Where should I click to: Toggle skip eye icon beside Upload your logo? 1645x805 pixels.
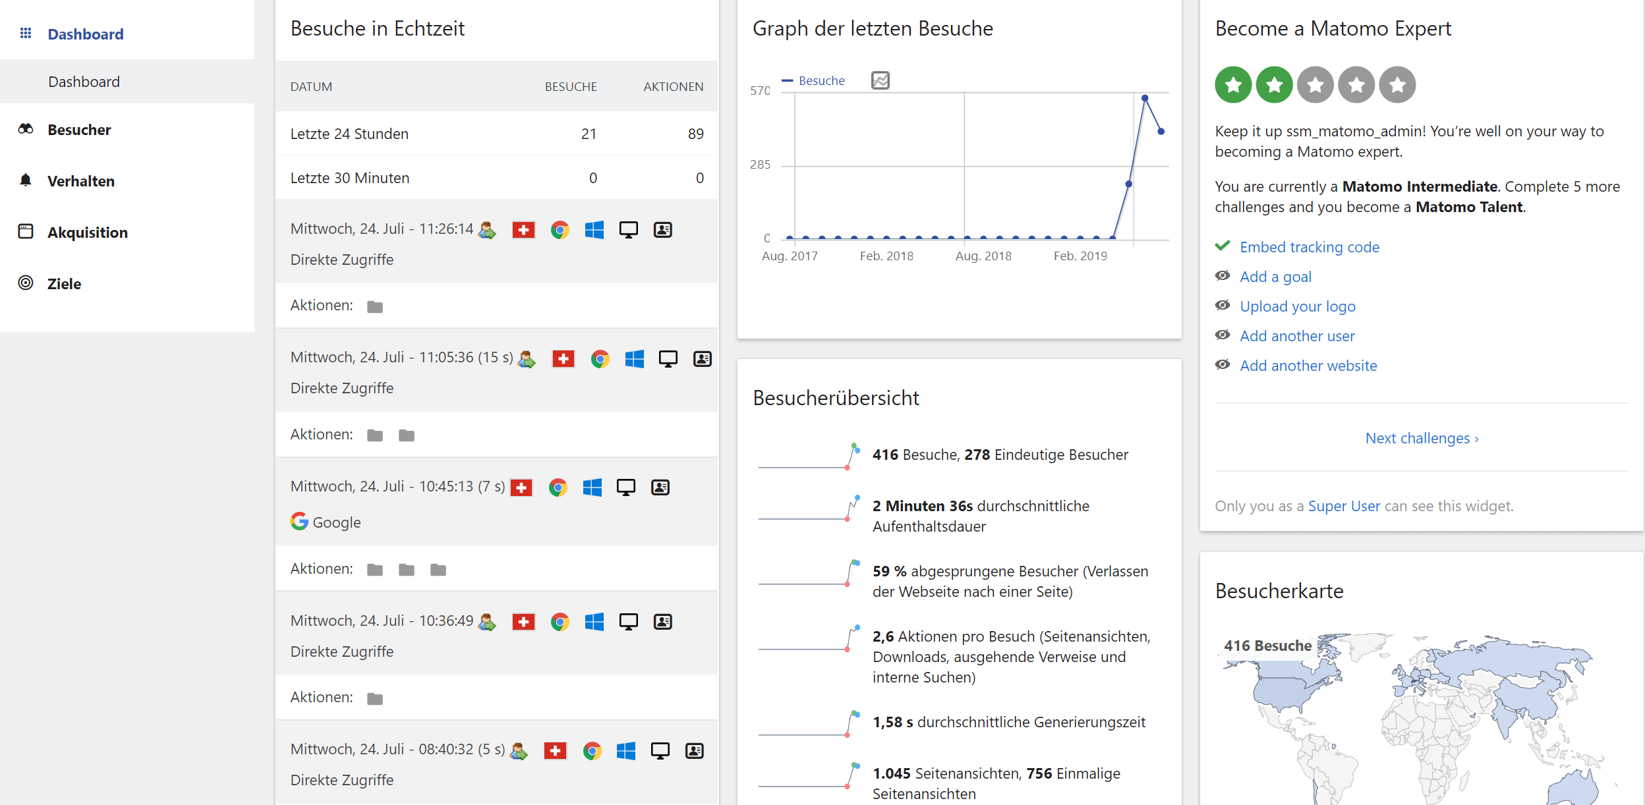click(x=1223, y=305)
